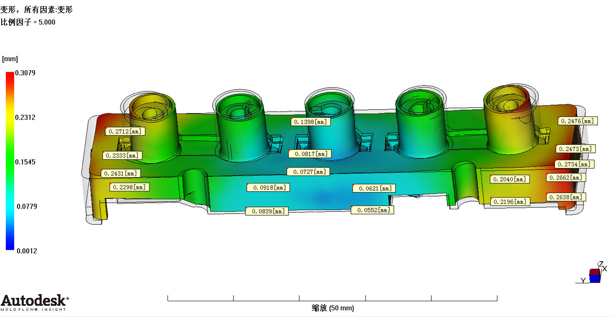614x317 pixels.
Task: Select the 0.1398 mm label
Action: click(x=311, y=122)
